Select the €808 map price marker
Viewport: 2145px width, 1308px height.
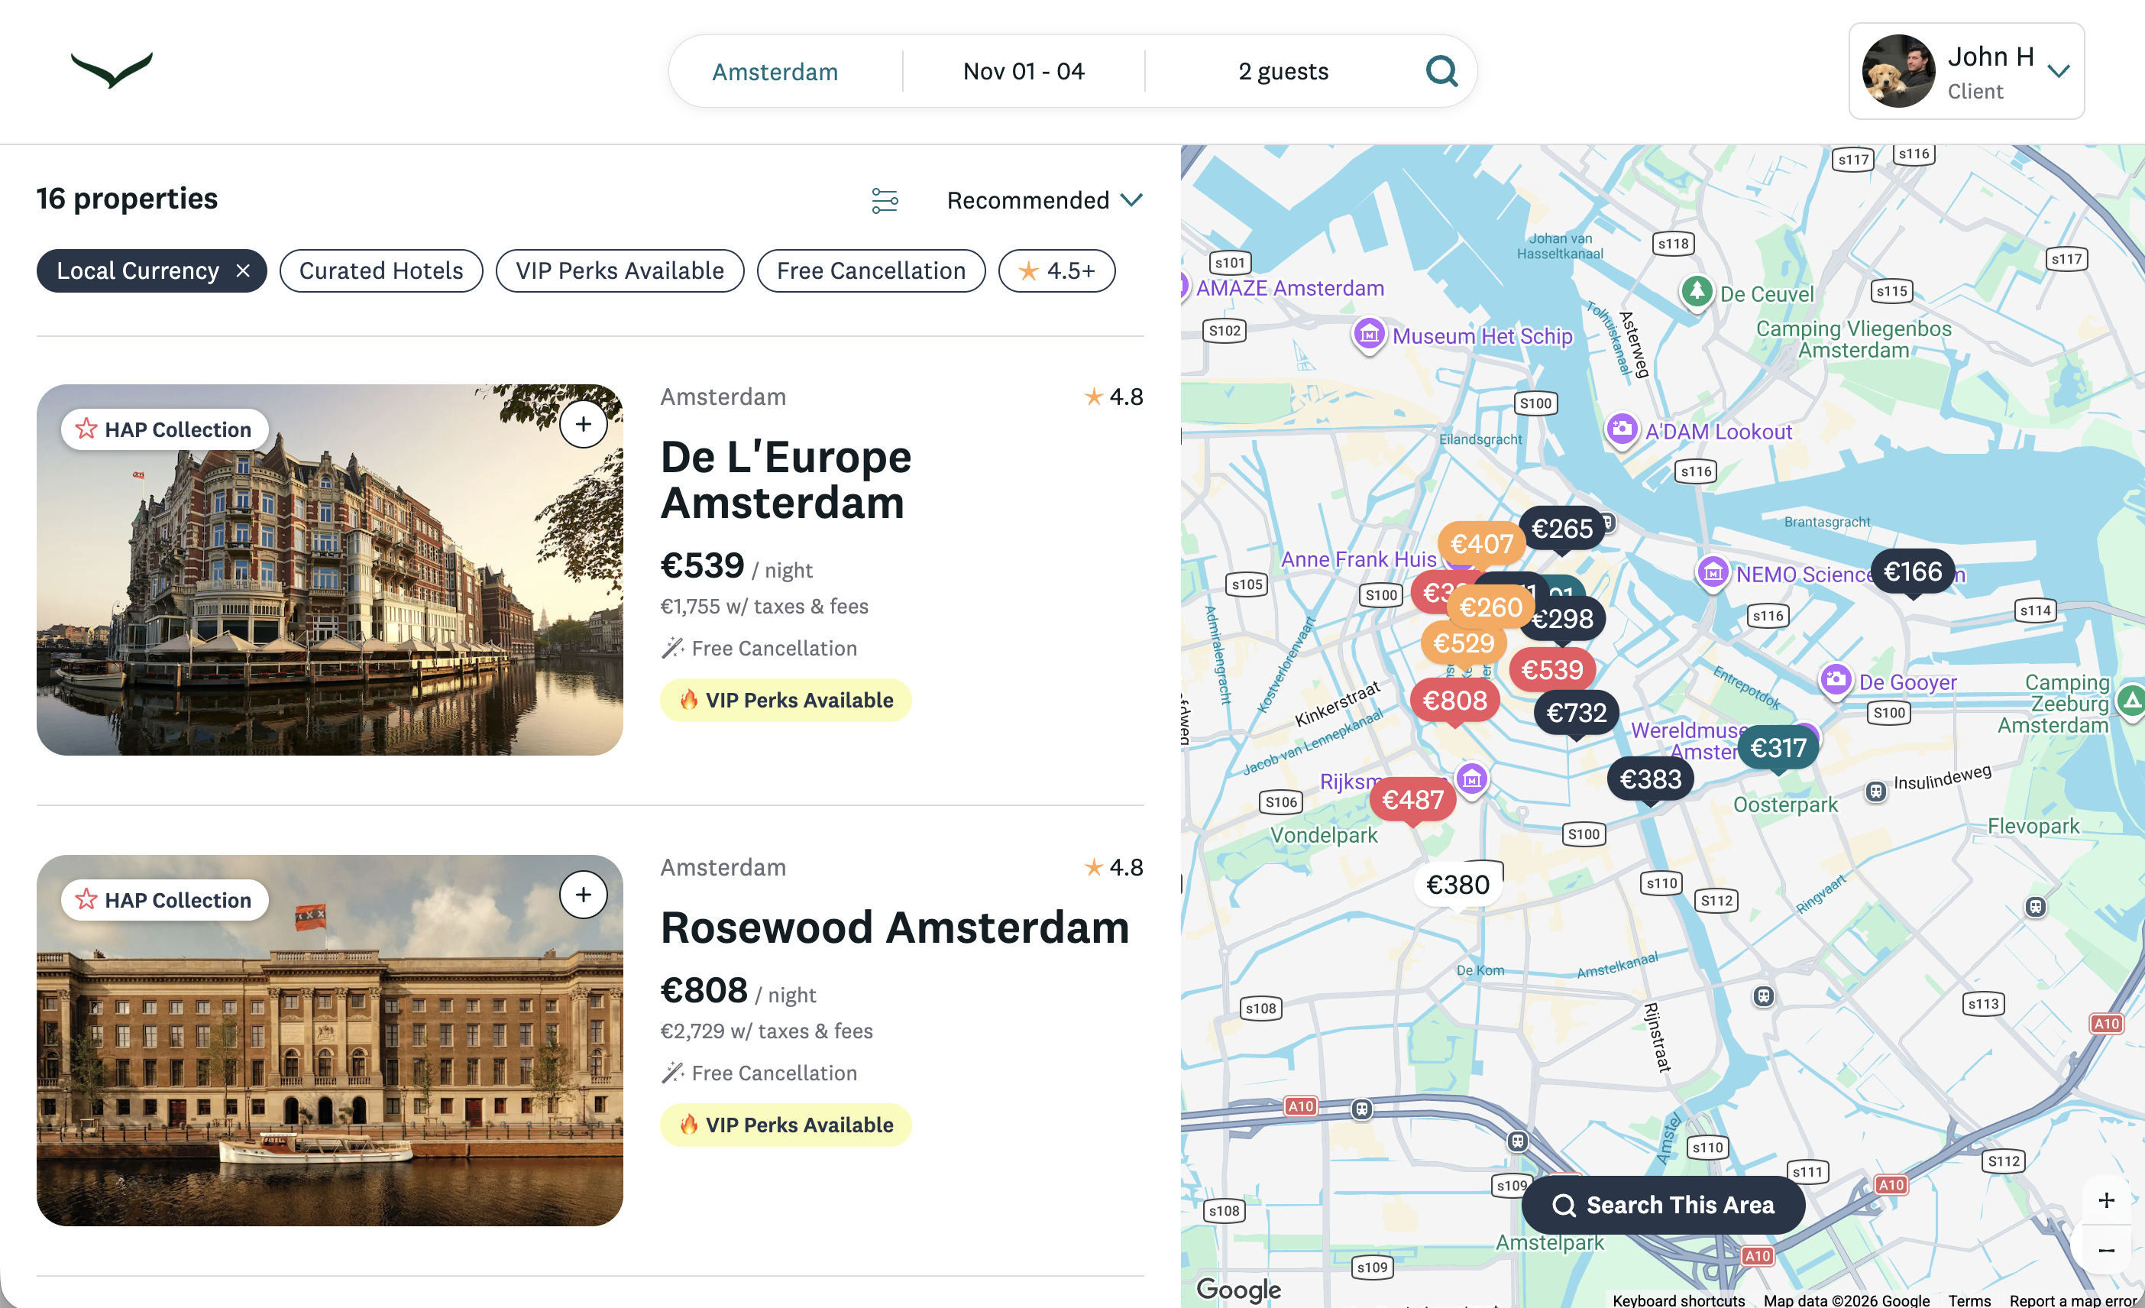1454,700
